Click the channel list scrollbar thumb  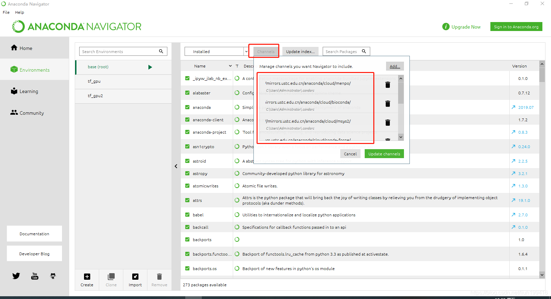[x=401, y=93]
